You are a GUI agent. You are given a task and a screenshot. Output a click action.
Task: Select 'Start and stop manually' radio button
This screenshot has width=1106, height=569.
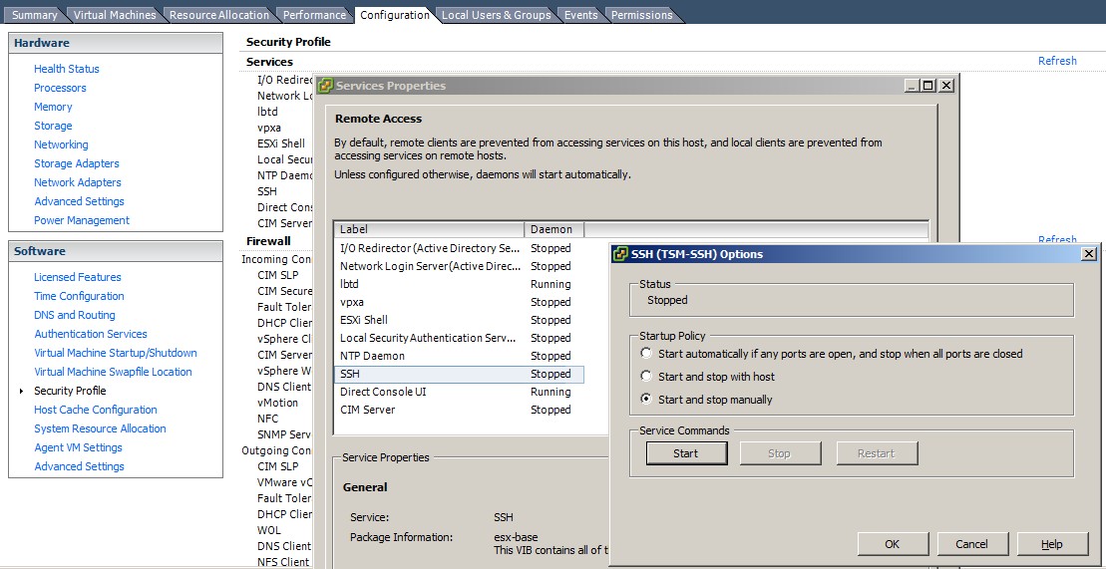tap(647, 400)
